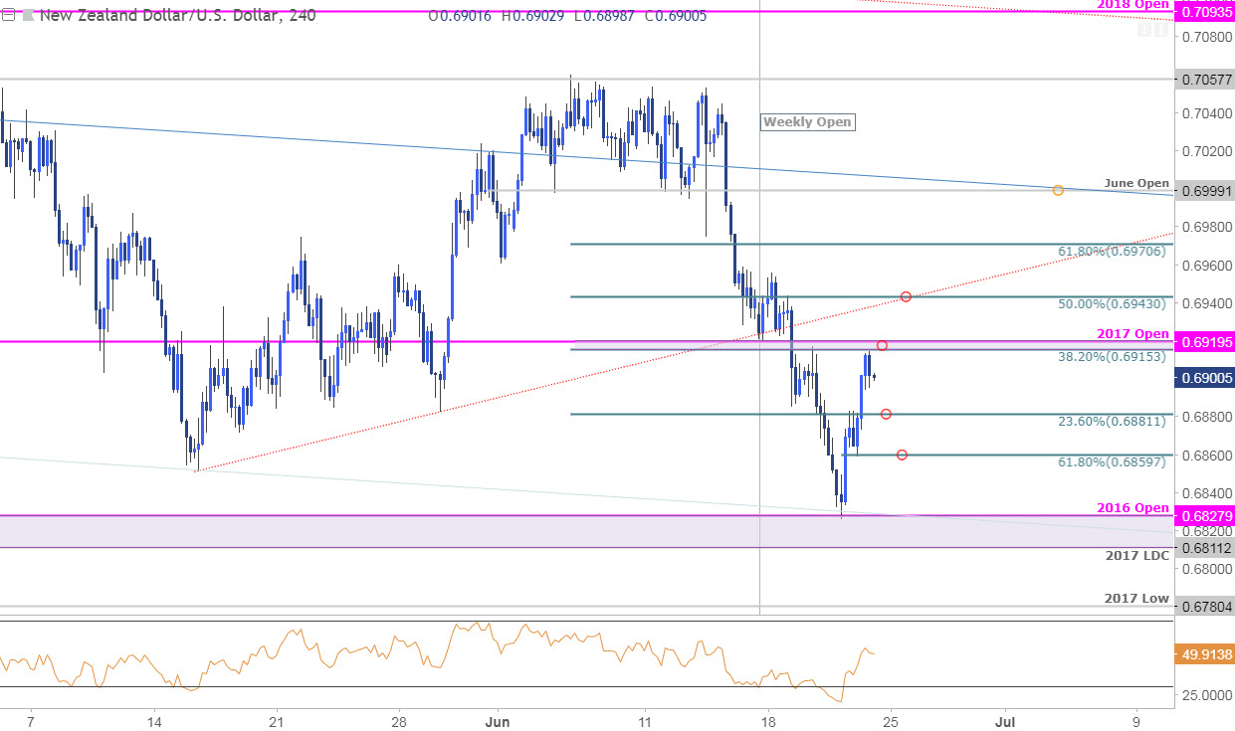This screenshot has width=1235, height=731.
Task: Select the 0.69195 price axis label
Action: (1204, 341)
